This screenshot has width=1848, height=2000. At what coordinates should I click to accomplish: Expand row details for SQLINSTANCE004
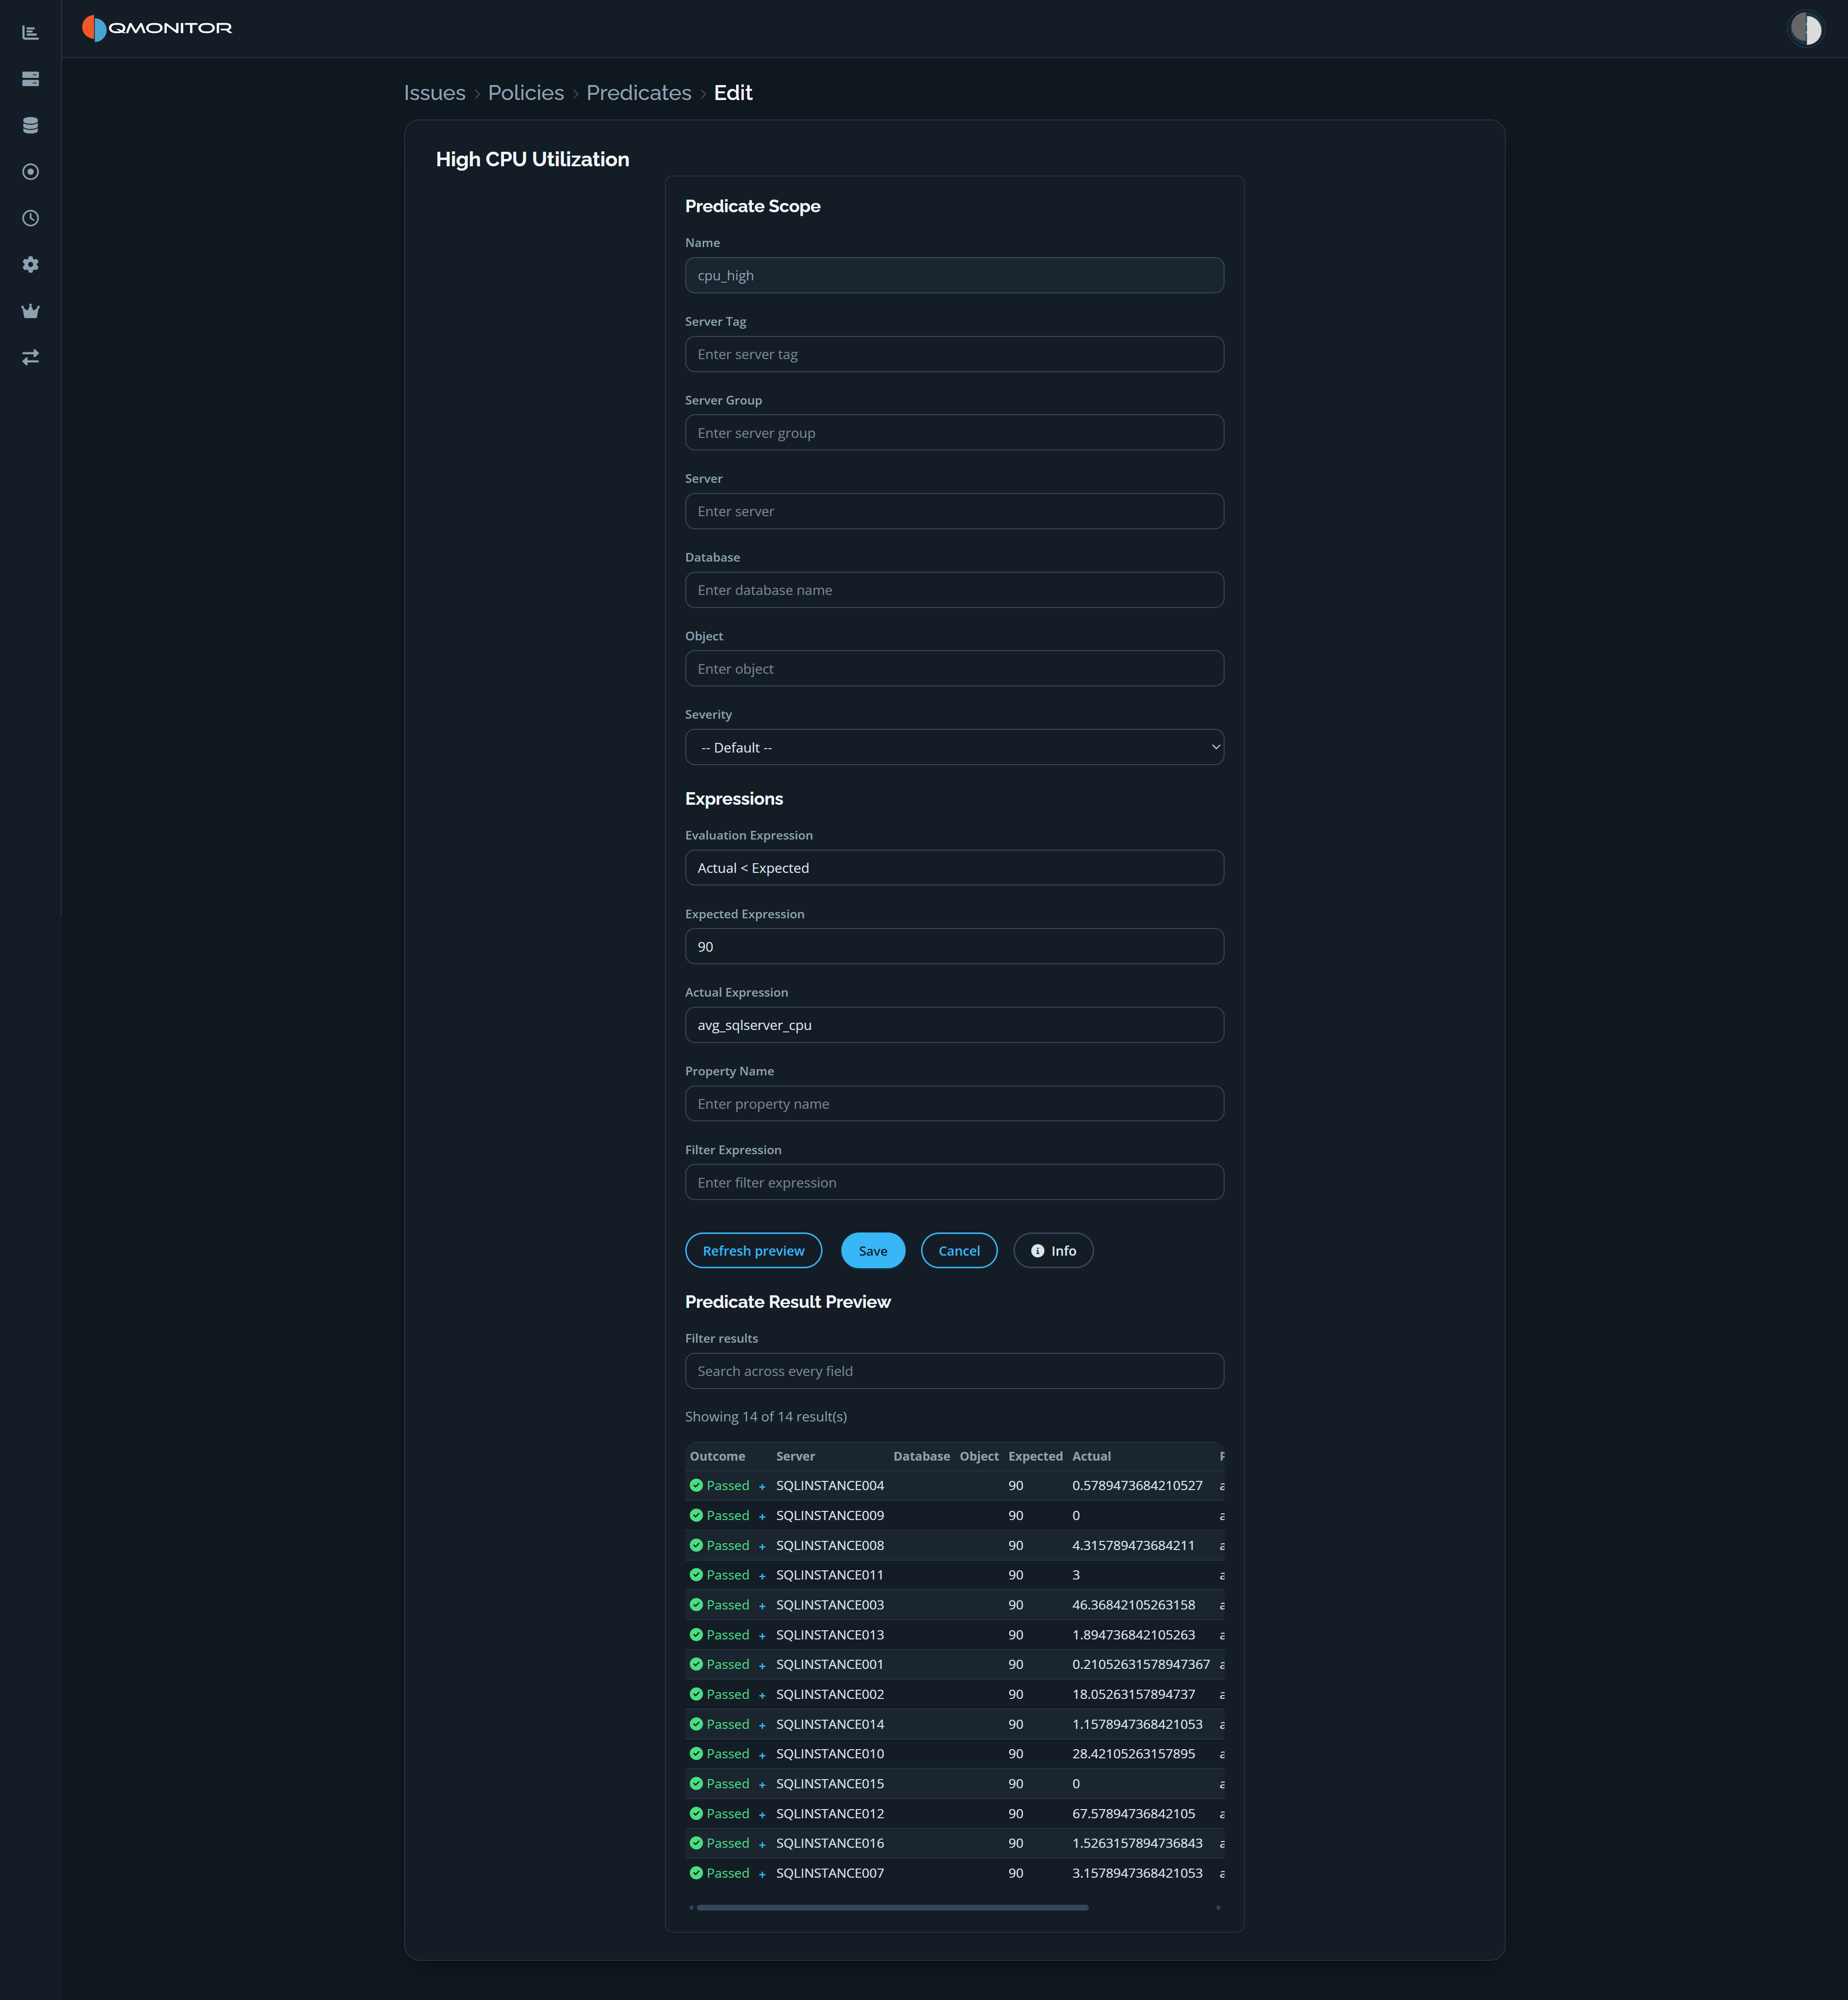762,1487
